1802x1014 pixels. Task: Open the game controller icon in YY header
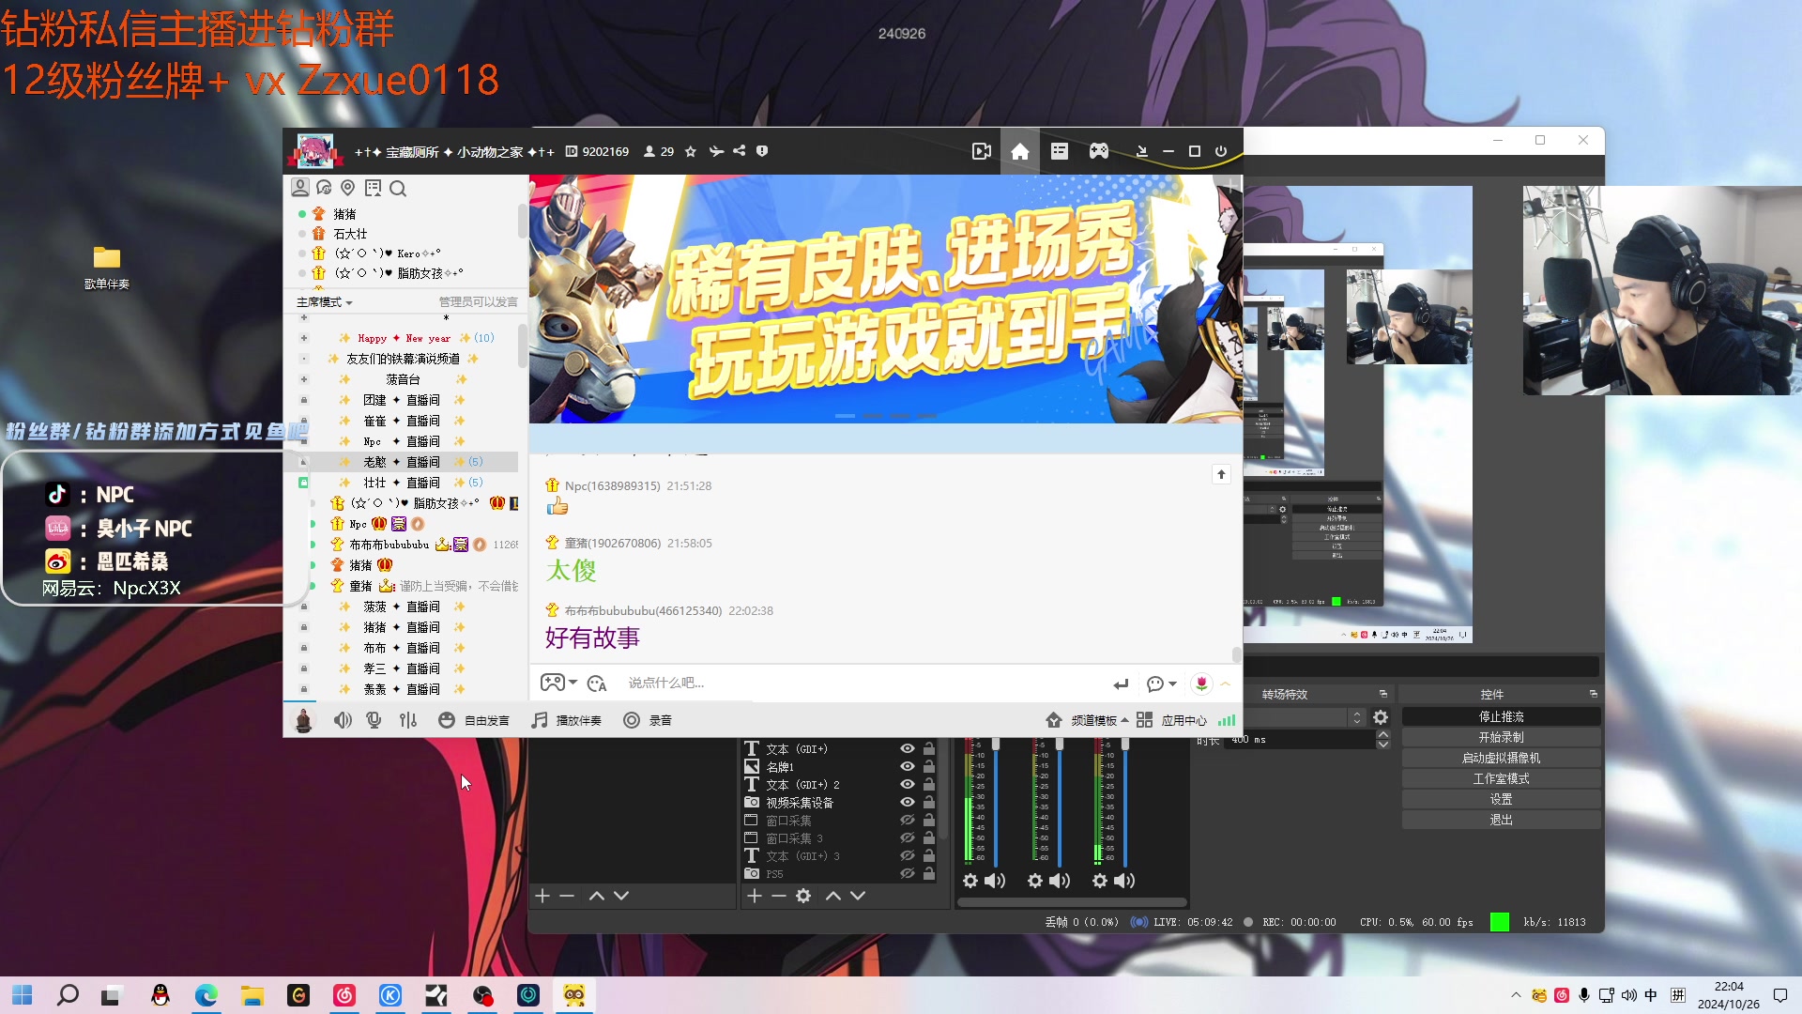tap(1099, 151)
